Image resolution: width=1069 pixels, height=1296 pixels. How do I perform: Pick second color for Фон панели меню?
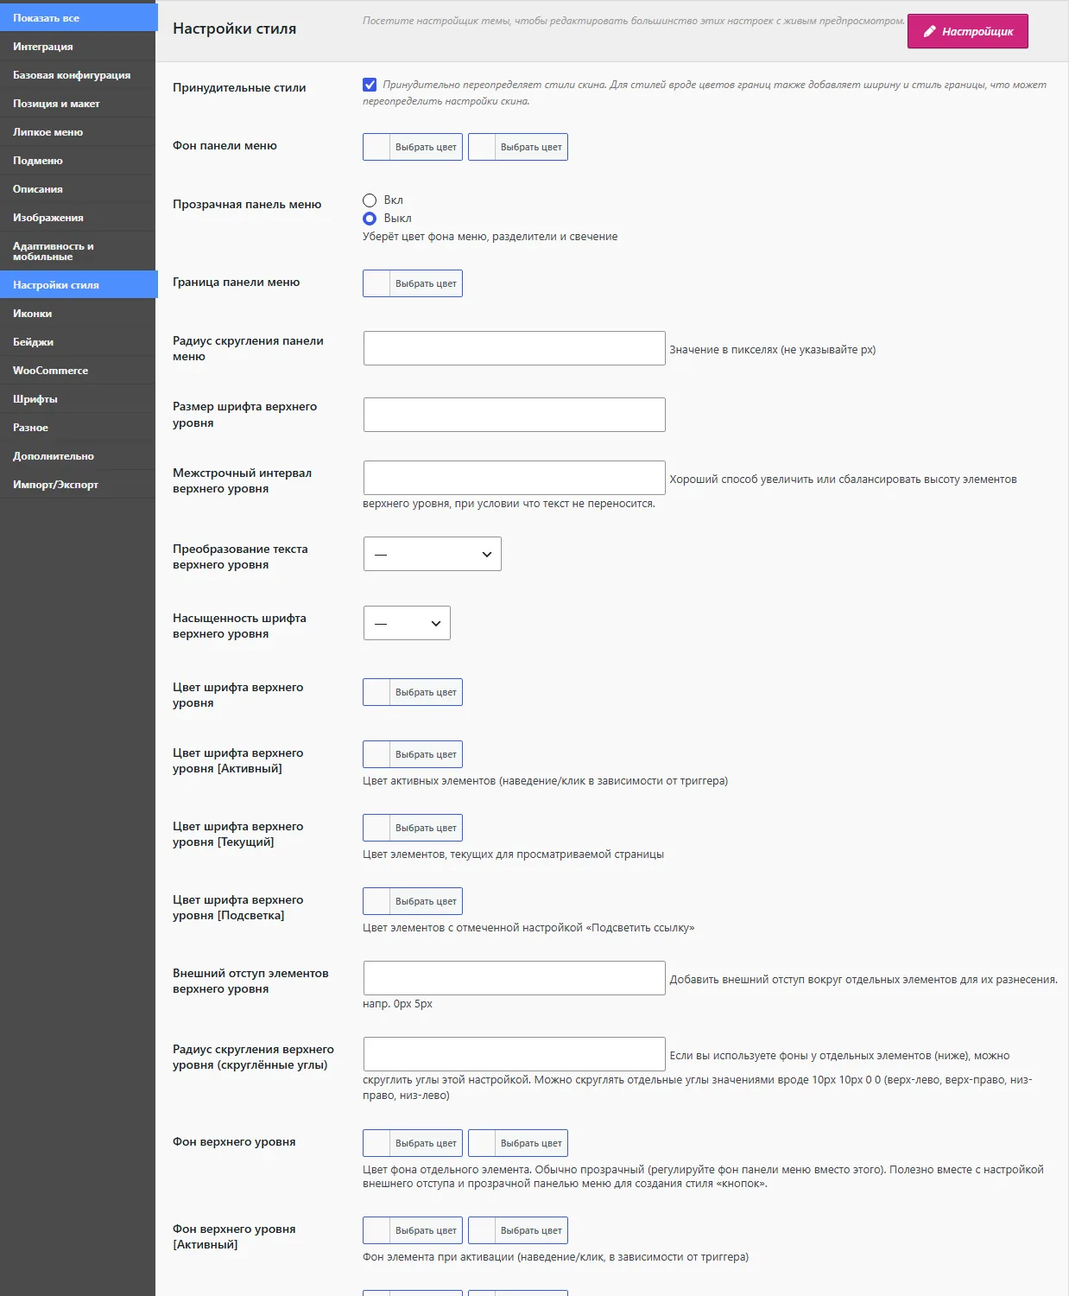coord(518,147)
